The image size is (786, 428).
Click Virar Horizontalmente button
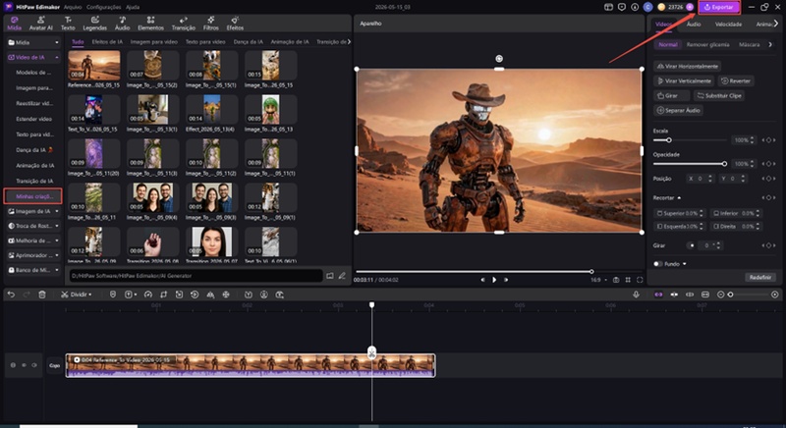coord(687,66)
